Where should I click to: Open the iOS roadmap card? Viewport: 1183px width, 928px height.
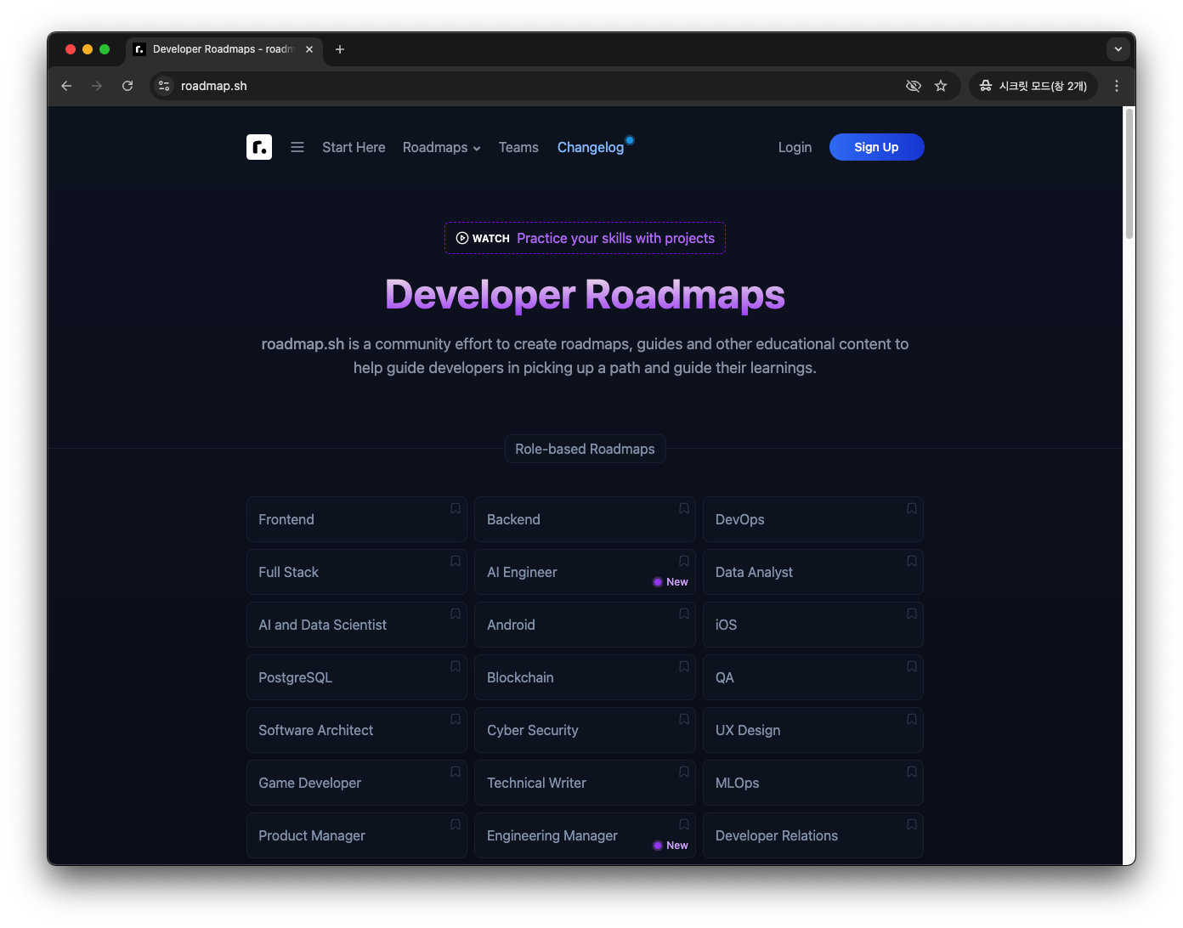813,625
